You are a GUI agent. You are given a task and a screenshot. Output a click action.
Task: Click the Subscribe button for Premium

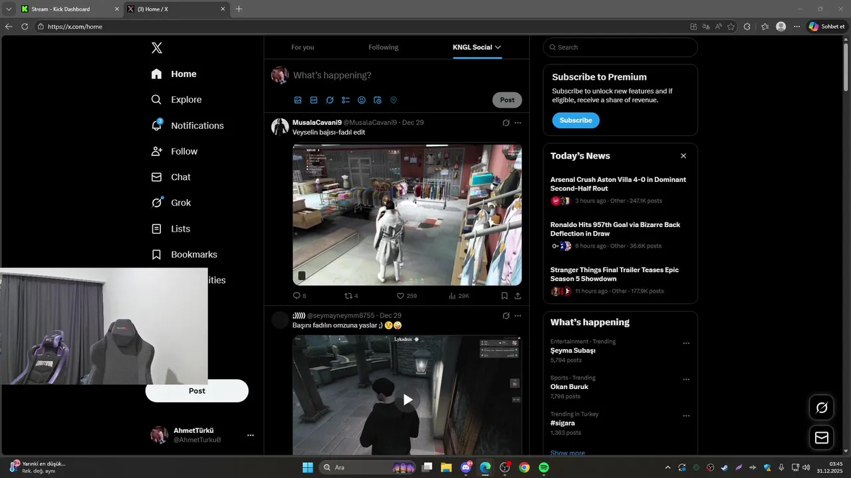click(576, 120)
